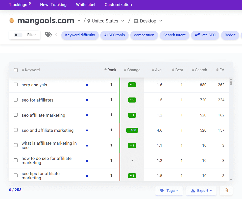This screenshot has height=199, width=242.
Task: Switch to the Whitelabel section
Action: (85, 5)
